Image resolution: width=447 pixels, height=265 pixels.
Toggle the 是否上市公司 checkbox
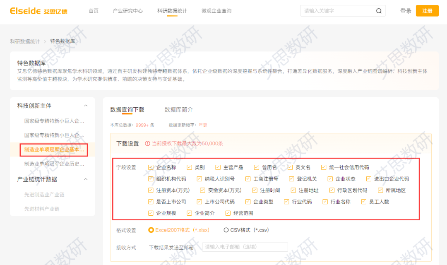coord(151,202)
